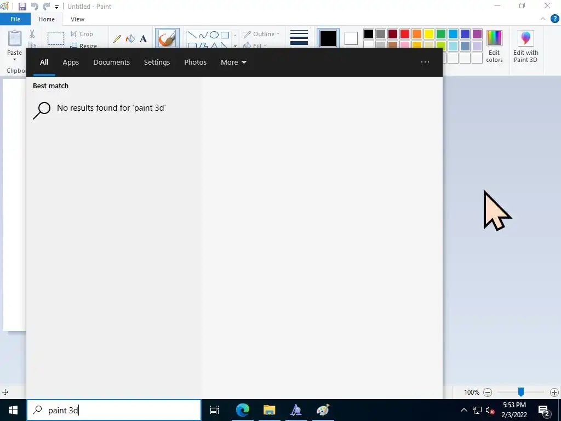Launch Microsoft Edge from the taskbar

[243, 410]
